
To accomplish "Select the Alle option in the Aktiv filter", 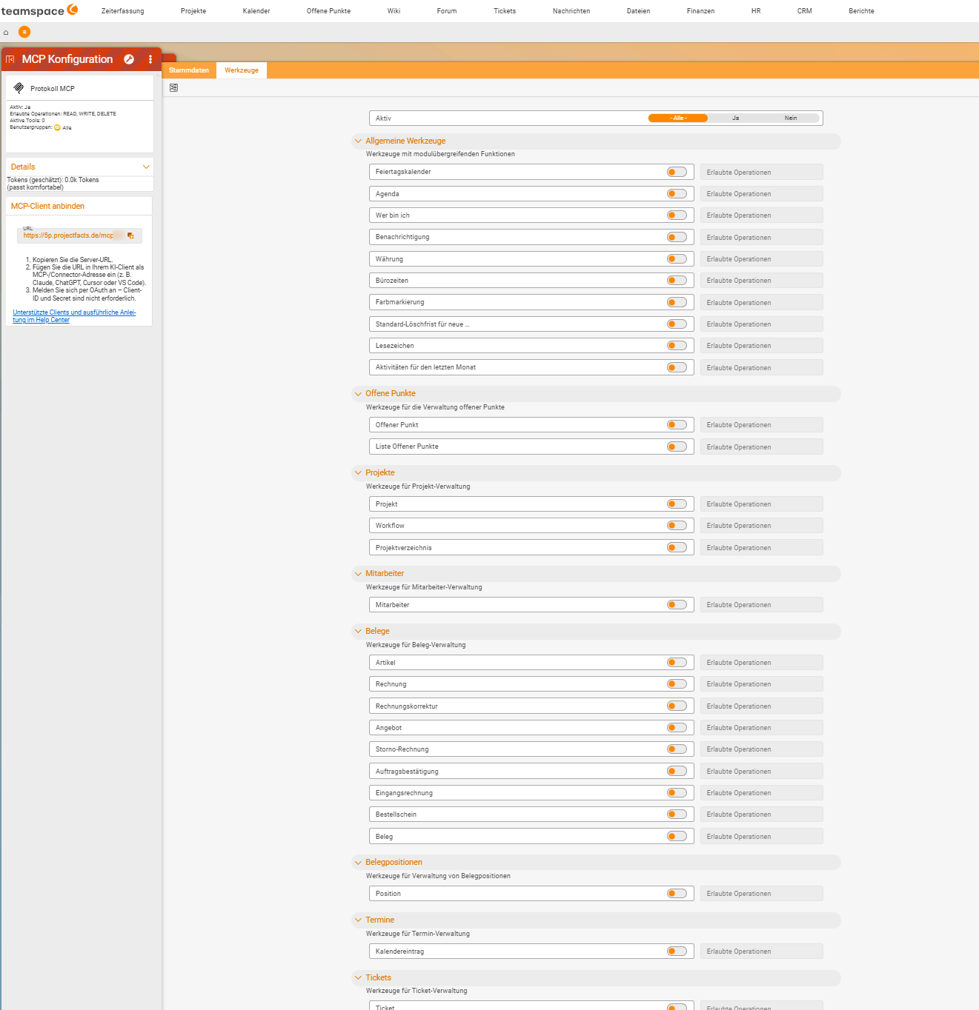I will coord(678,118).
